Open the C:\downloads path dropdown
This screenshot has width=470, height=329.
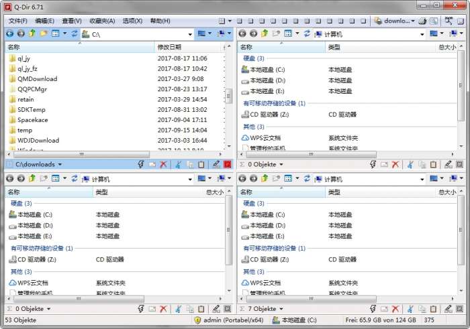coord(60,165)
